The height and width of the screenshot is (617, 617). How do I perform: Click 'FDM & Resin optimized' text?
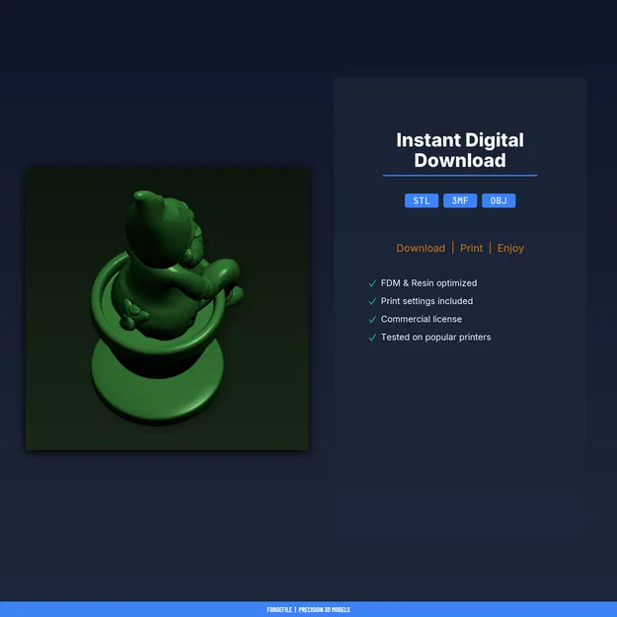428,283
